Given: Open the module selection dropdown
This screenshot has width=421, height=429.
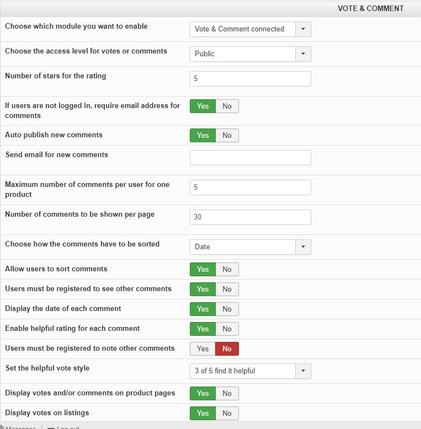Looking at the screenshot, I should coord(250,29).
